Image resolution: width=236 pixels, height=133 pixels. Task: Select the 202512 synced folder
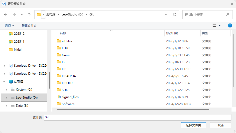(19, 33)
